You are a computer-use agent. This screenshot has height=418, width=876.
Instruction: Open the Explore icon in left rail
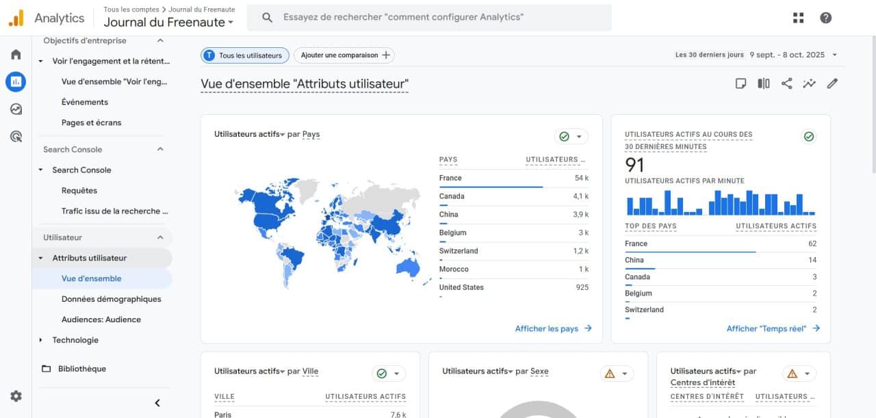(x=16, y=109)
